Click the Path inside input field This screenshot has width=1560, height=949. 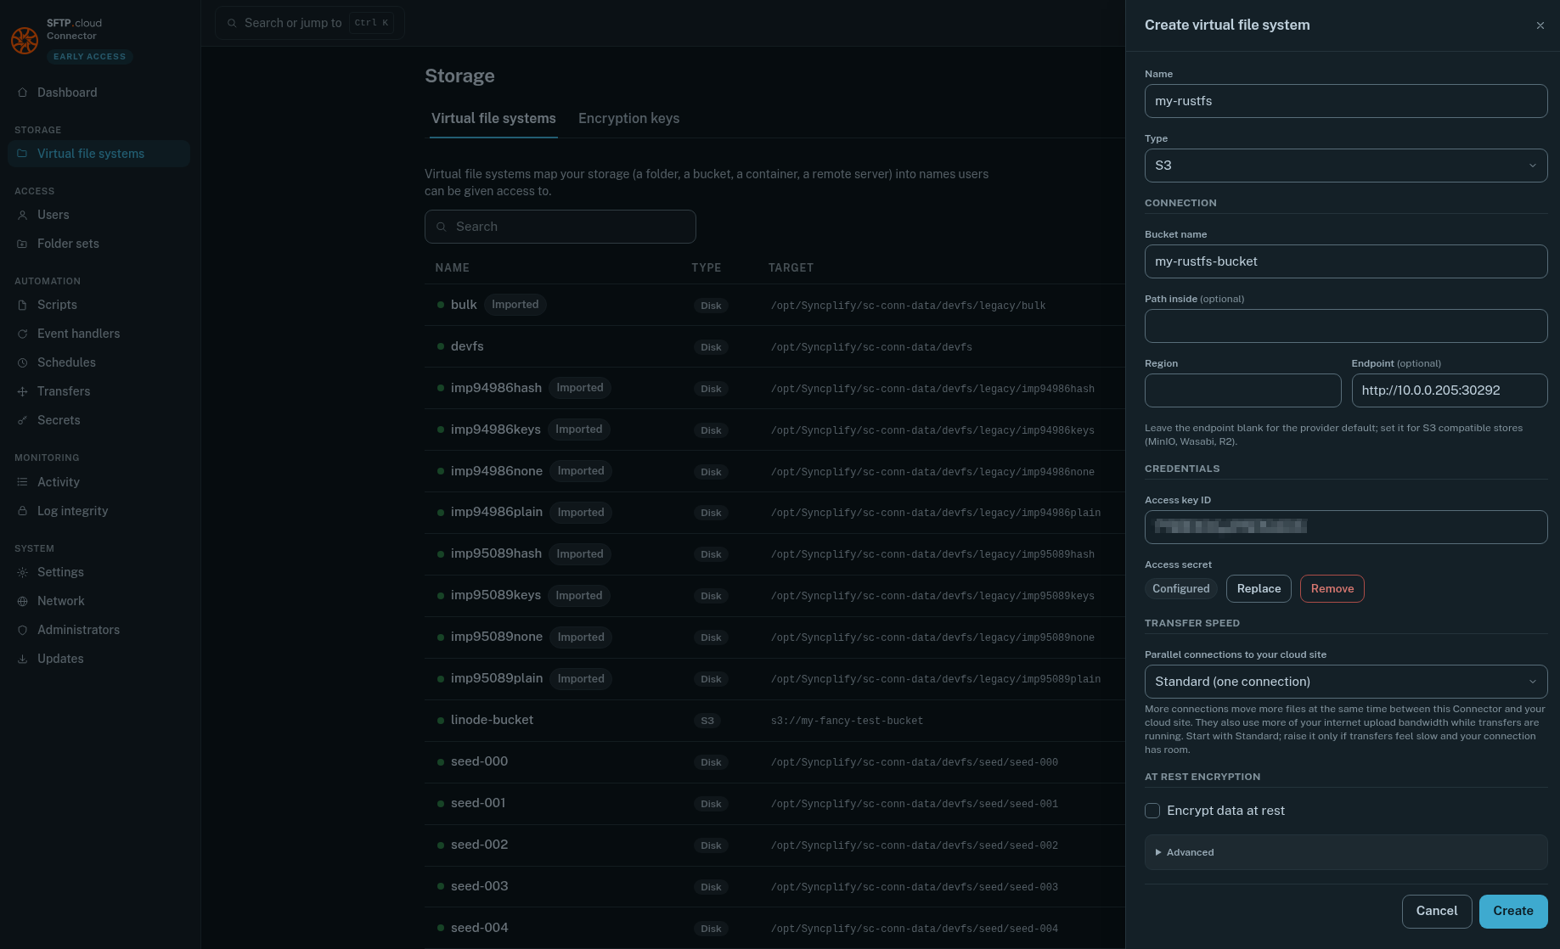1346,326
